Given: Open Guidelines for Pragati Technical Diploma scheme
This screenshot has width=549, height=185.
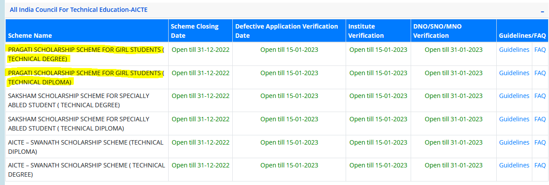Looking at the screenshot, I should (514, 73).
